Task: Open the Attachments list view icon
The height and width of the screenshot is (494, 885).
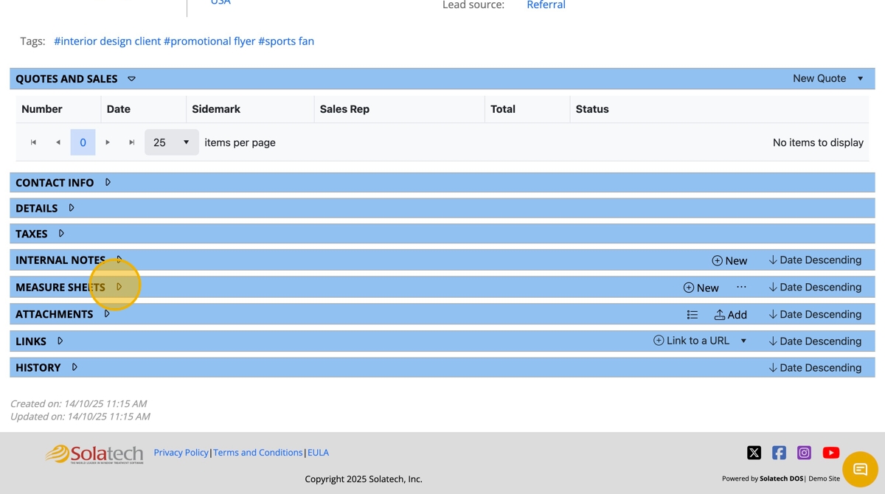Action: pos(693,315)
